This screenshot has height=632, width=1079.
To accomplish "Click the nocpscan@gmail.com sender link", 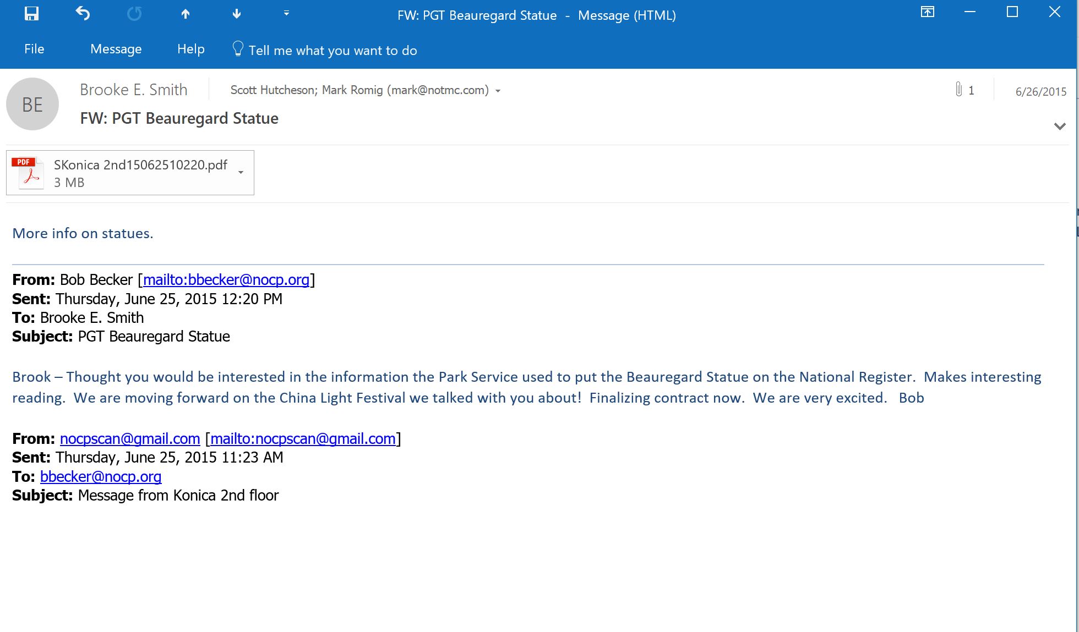I will [130, 438].
